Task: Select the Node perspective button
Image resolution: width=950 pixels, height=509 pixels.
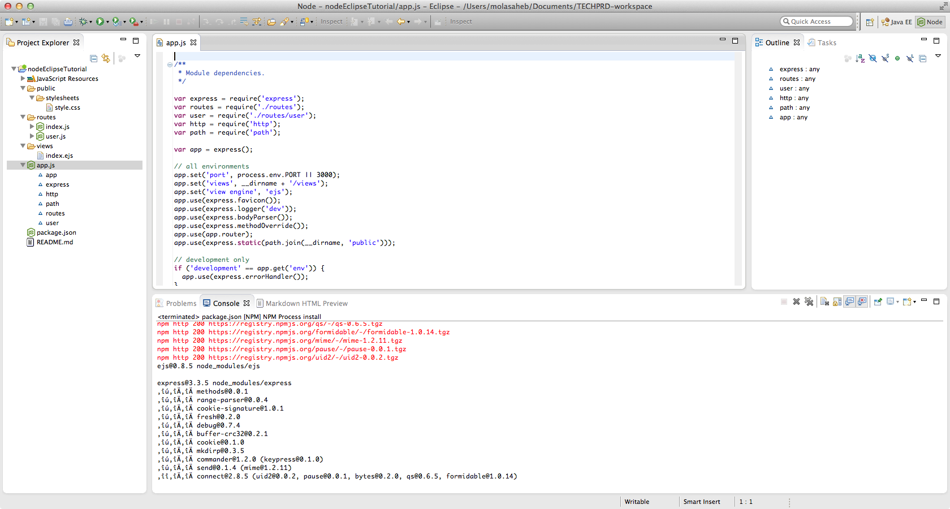Action: pos(930,22)
